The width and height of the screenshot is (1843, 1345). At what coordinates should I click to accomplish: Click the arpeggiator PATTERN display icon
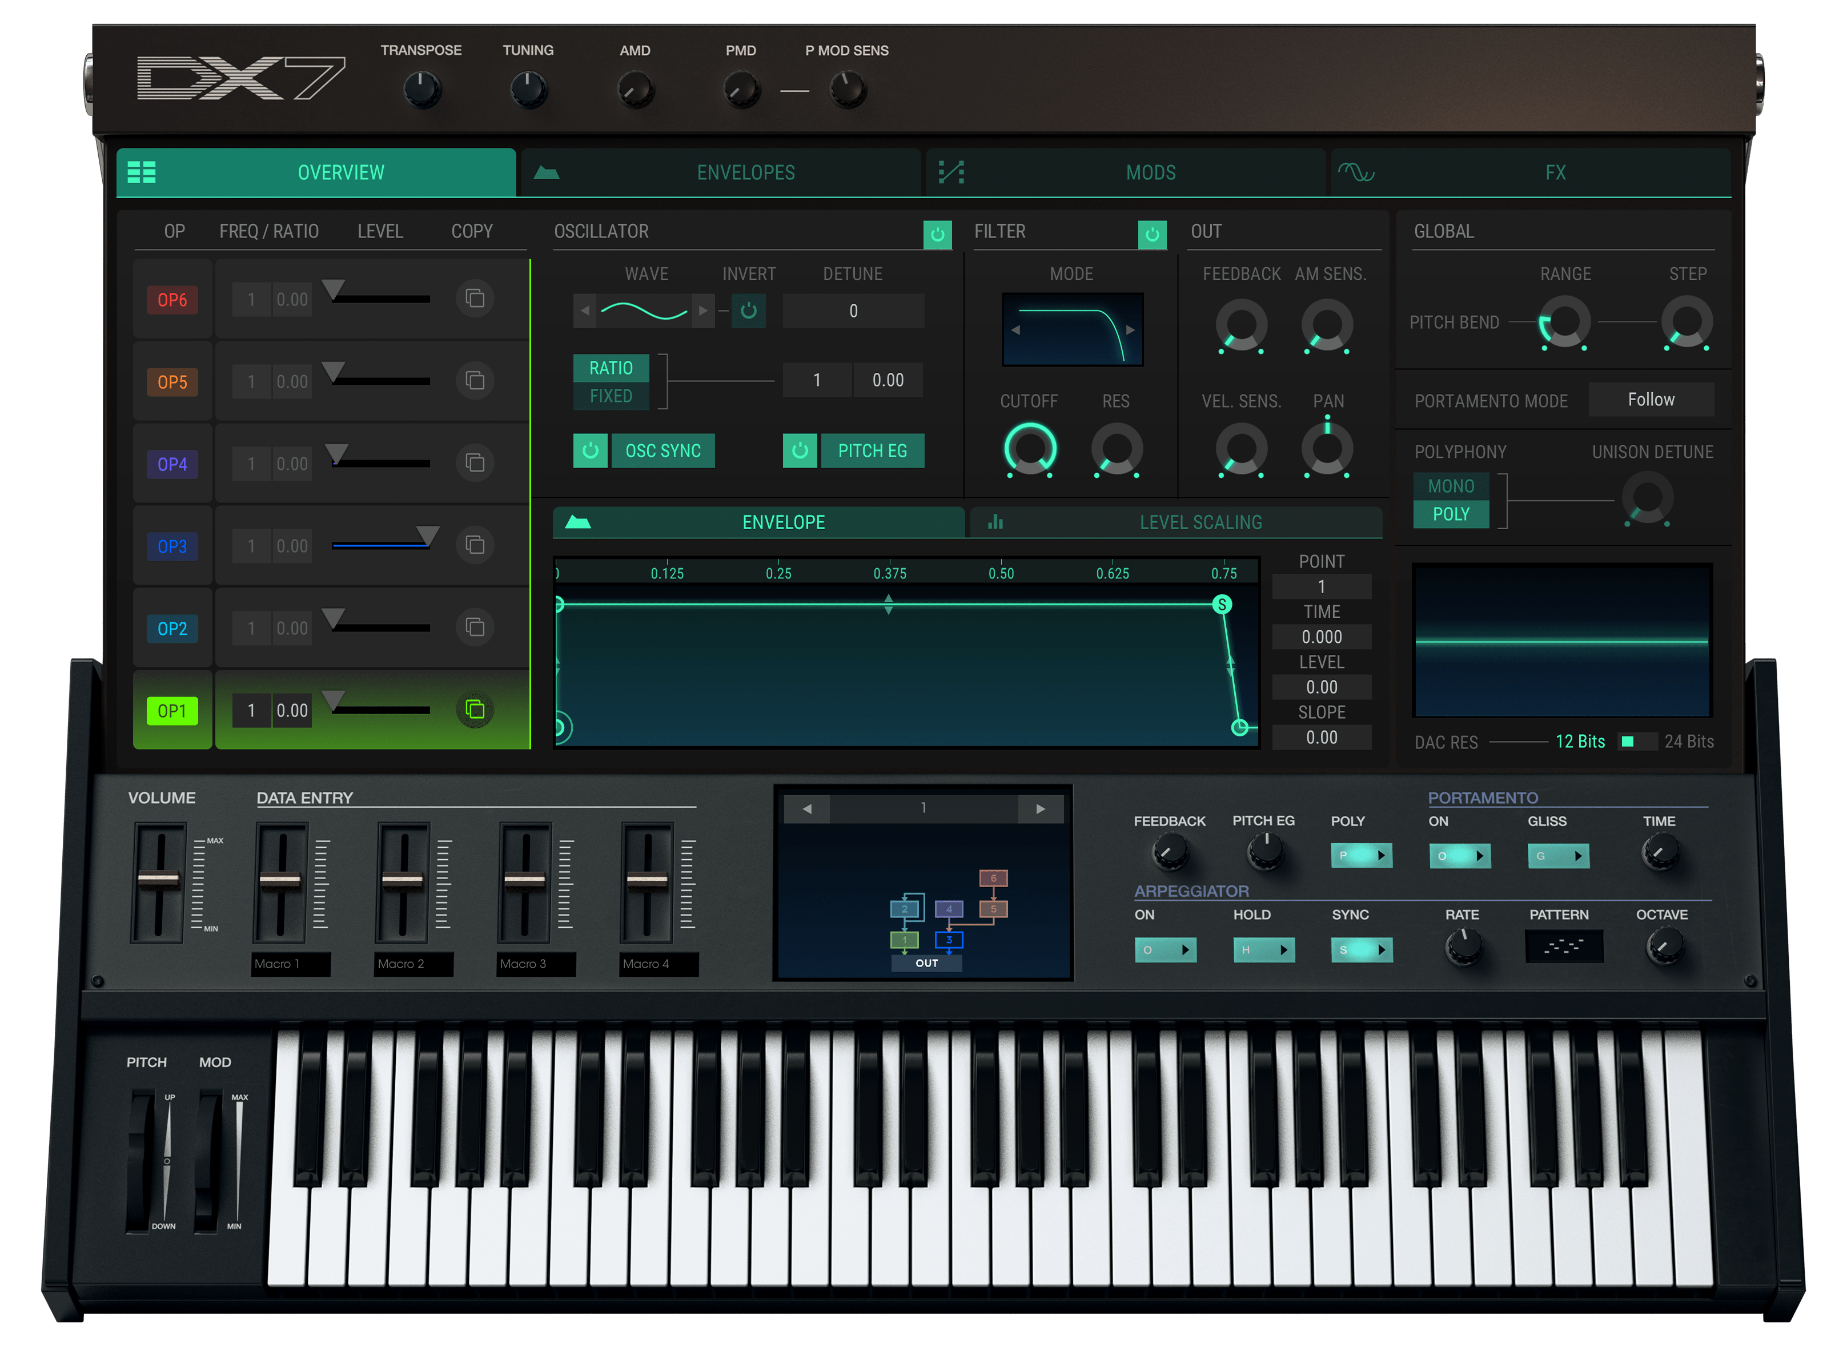(1564, 946)
